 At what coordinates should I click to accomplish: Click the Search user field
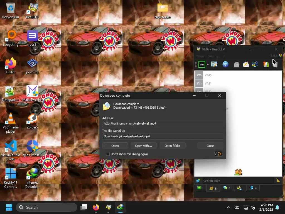238,181
